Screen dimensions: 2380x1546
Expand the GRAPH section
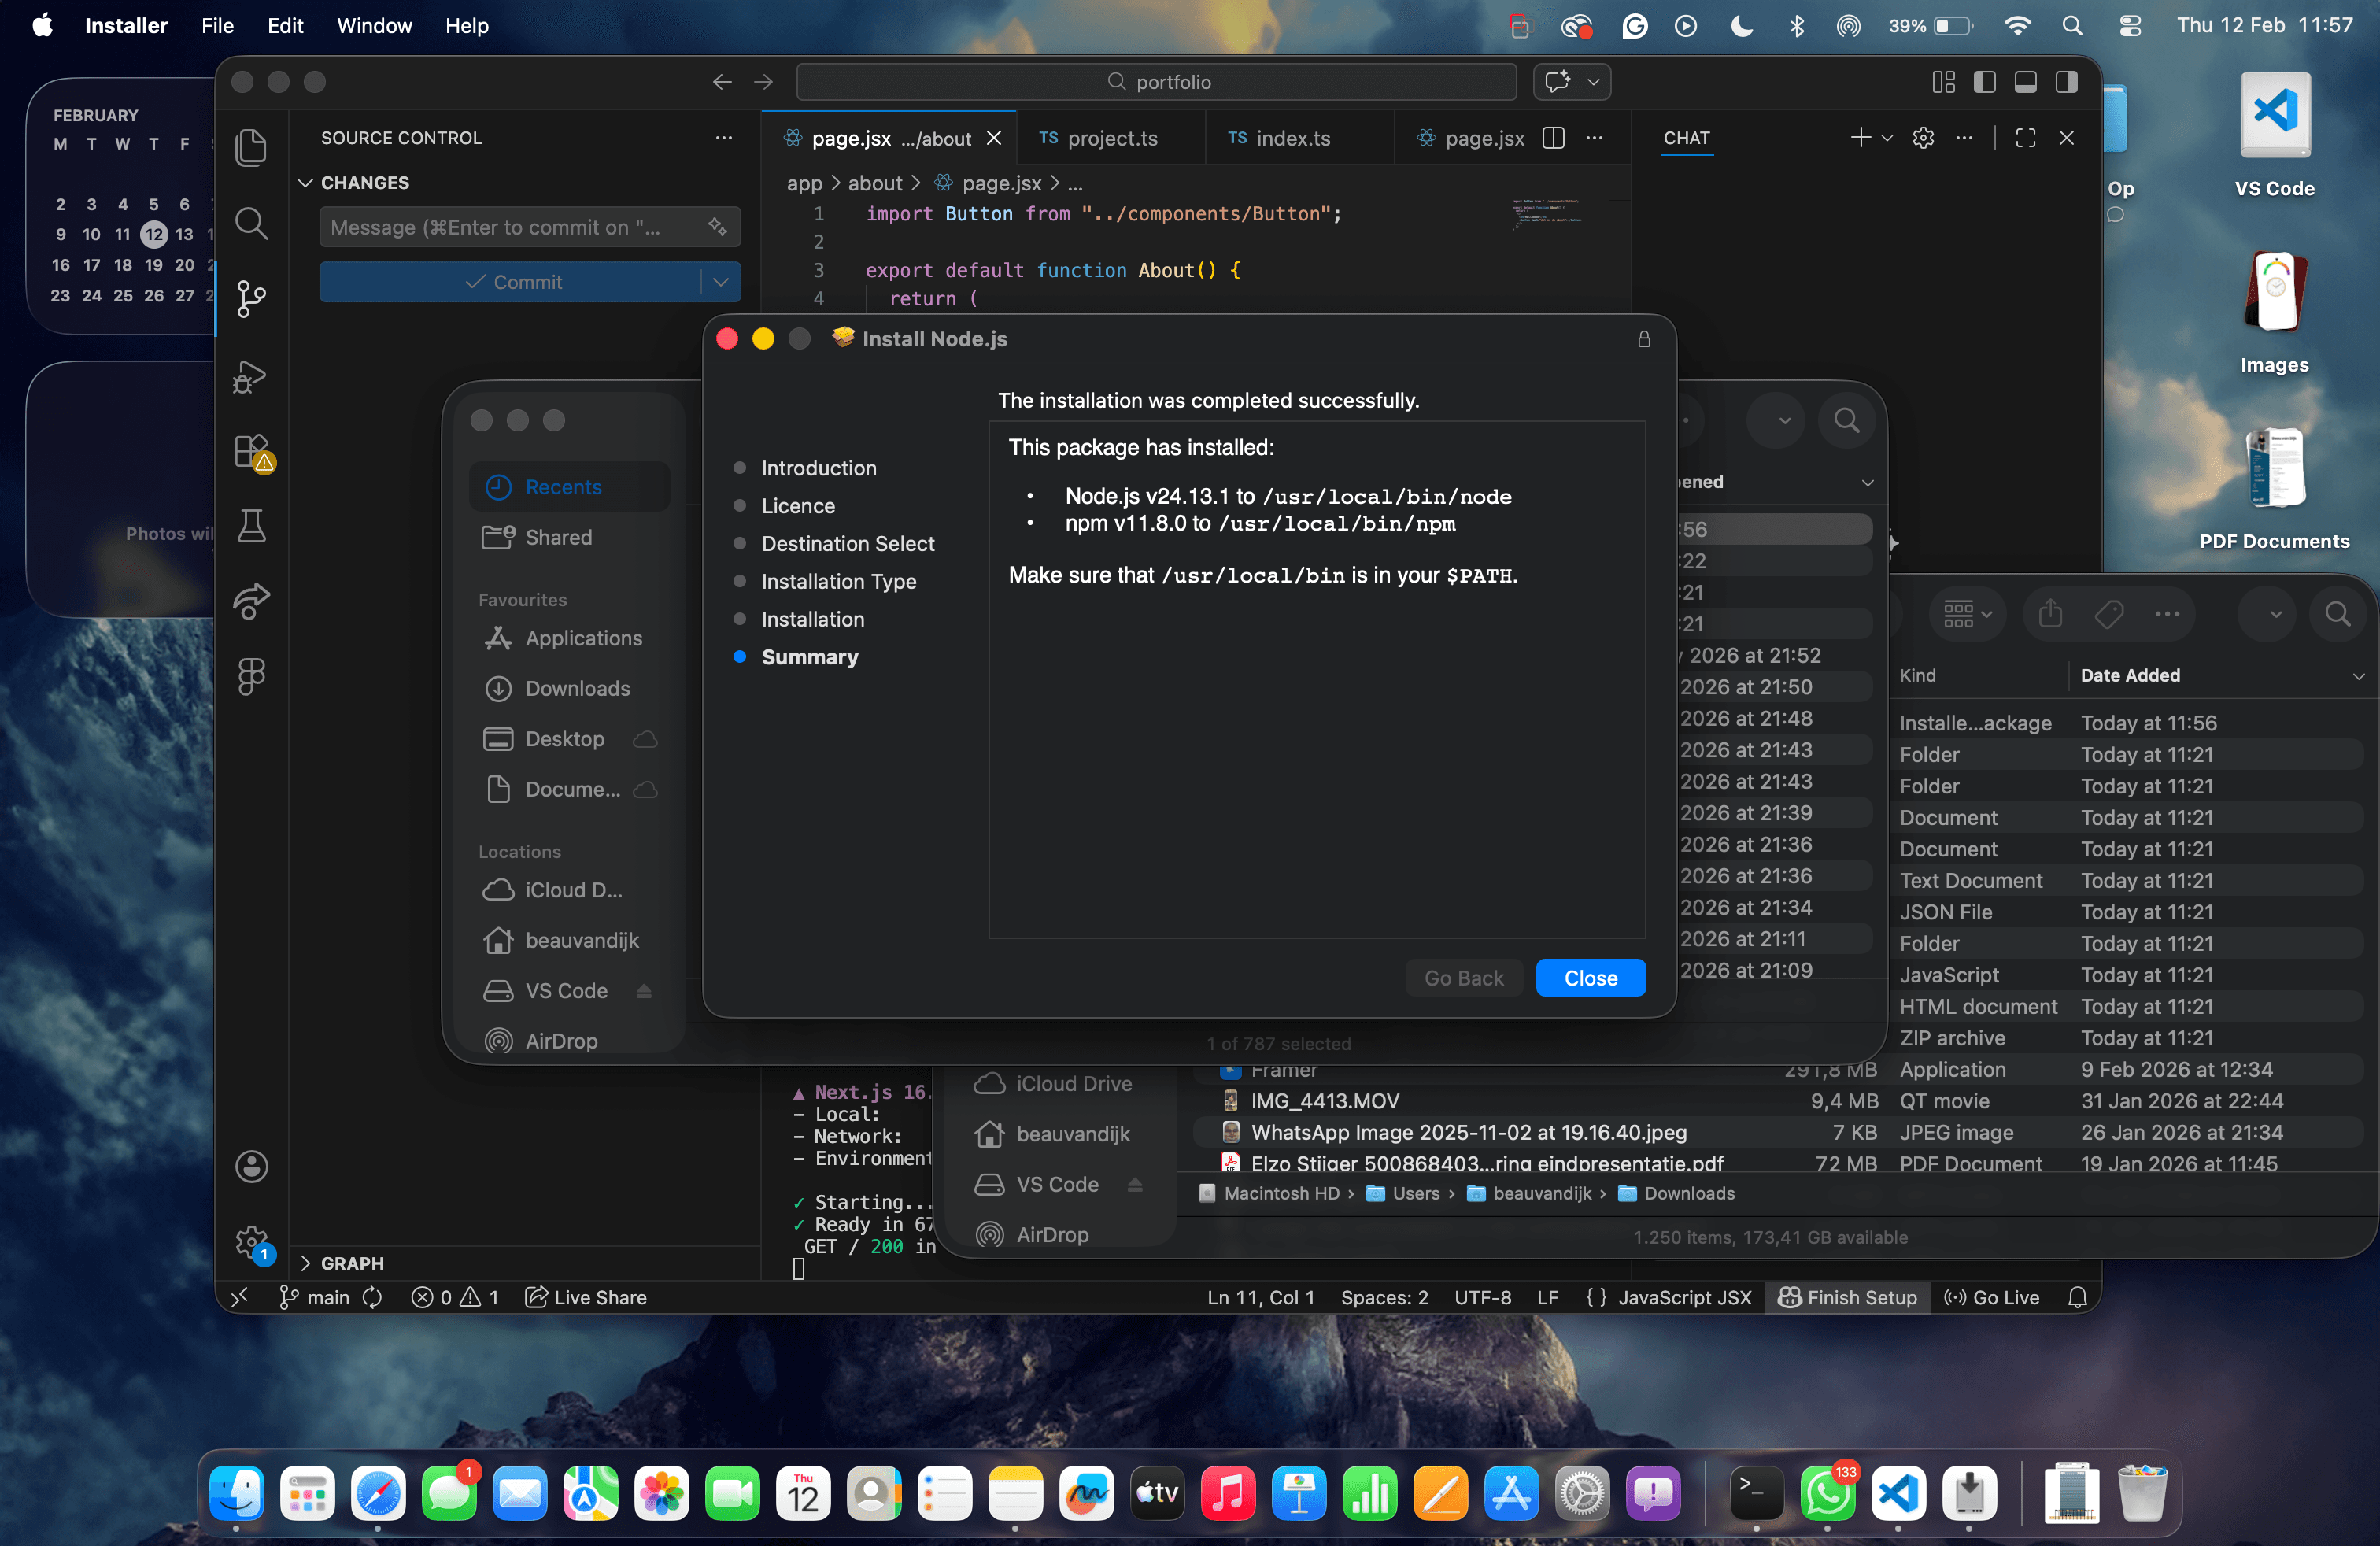tap(306, 1263)
